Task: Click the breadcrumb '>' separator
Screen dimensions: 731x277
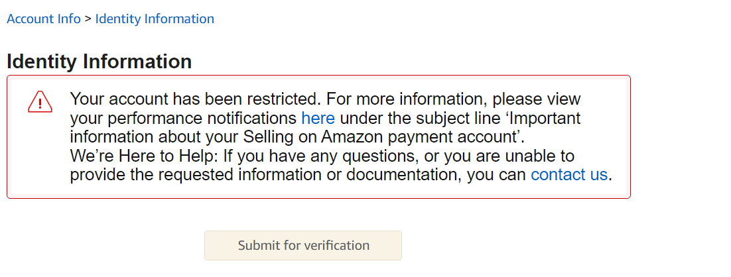Action: click(88, 19)
